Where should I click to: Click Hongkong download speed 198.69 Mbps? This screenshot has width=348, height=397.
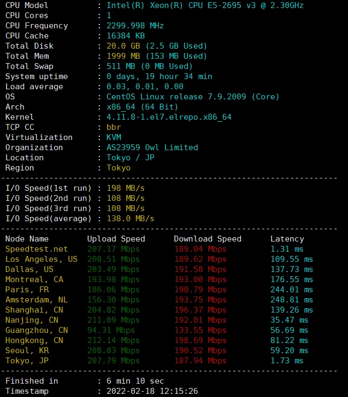pos(200,340)
